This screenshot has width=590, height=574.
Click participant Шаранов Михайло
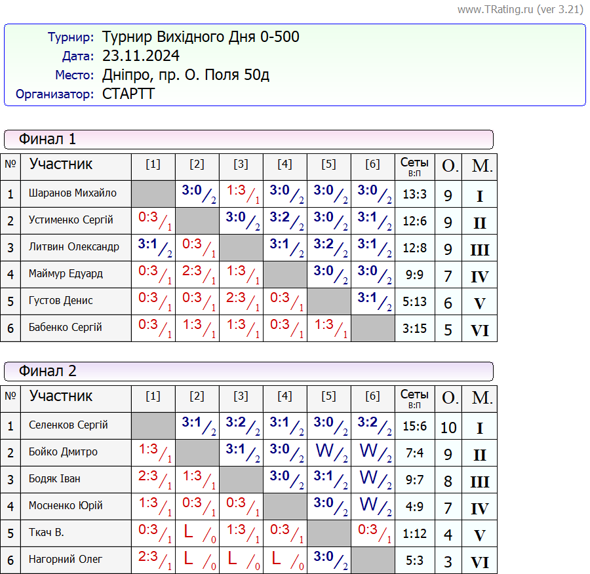73,193
